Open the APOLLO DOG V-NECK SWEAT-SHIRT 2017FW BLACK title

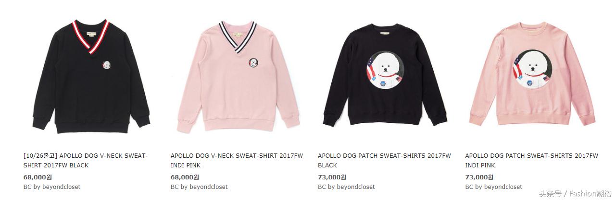[86, 161]
